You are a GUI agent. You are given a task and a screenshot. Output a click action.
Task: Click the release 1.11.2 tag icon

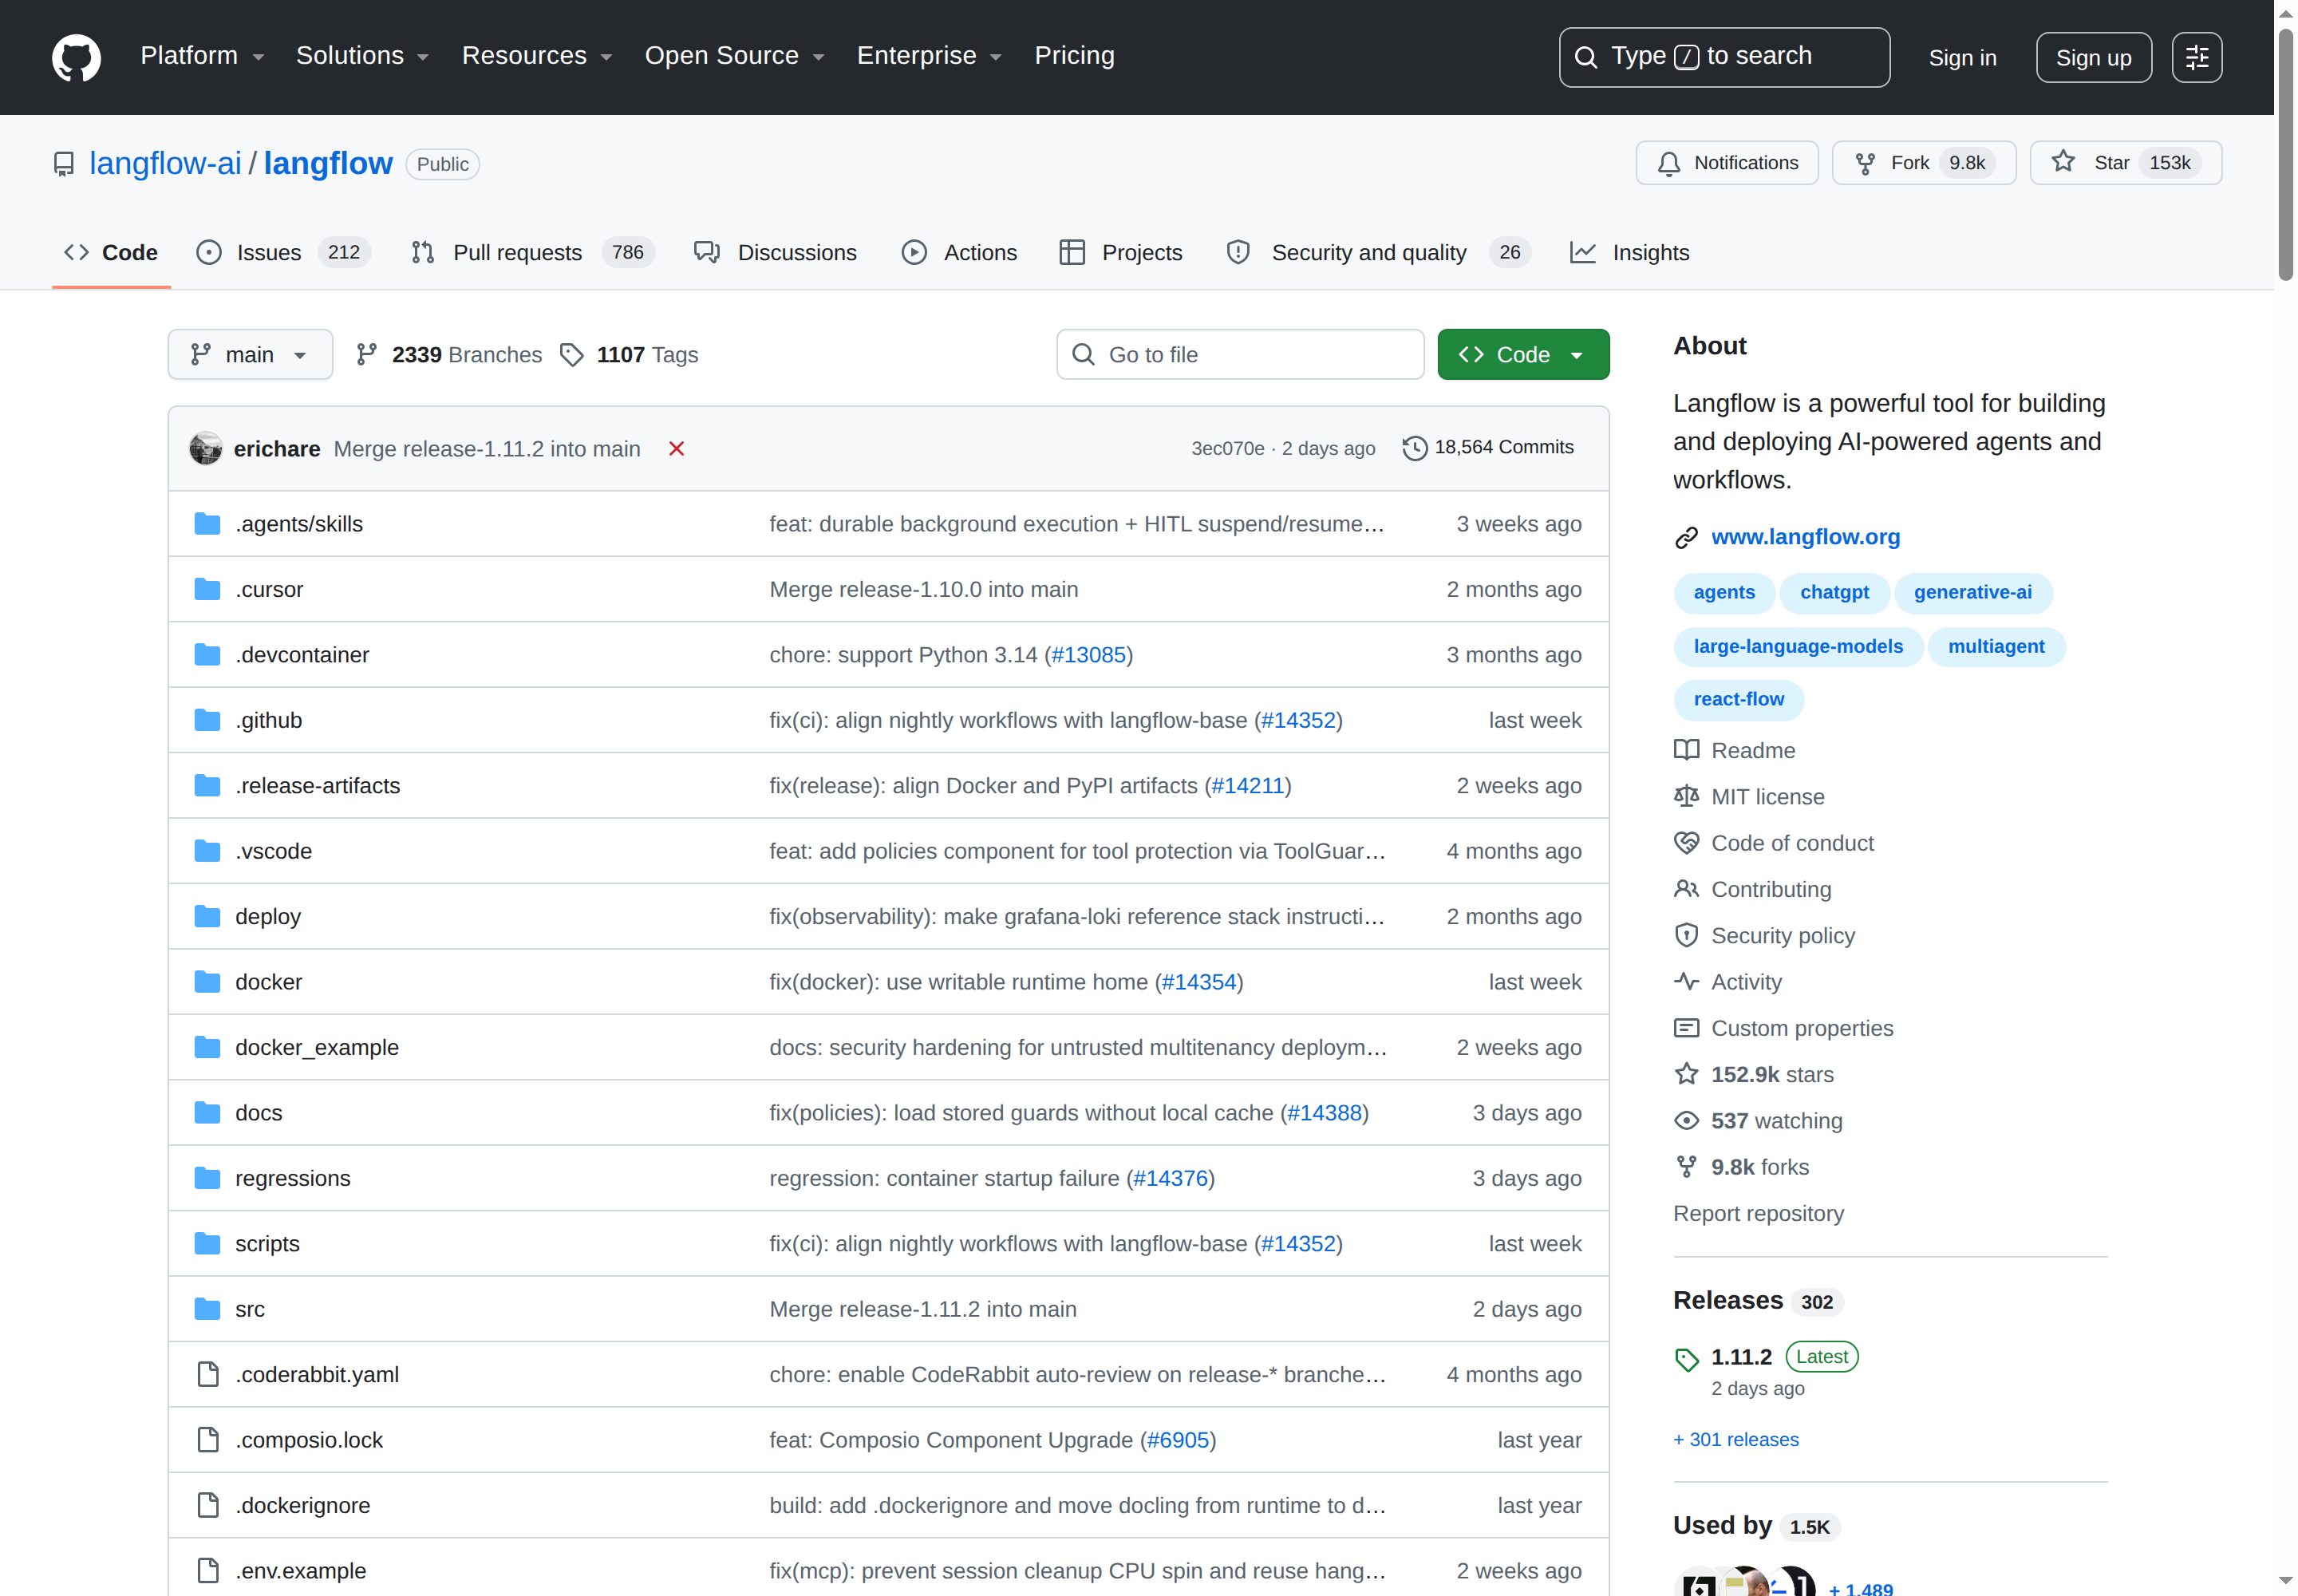click(1686, 1359)
